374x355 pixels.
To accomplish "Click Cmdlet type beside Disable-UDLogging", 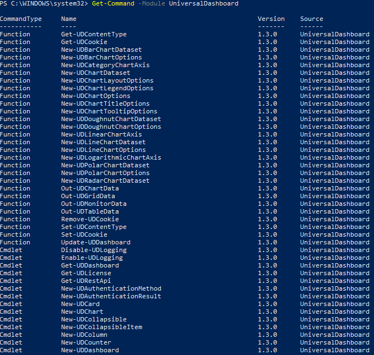I will (11, 250).
